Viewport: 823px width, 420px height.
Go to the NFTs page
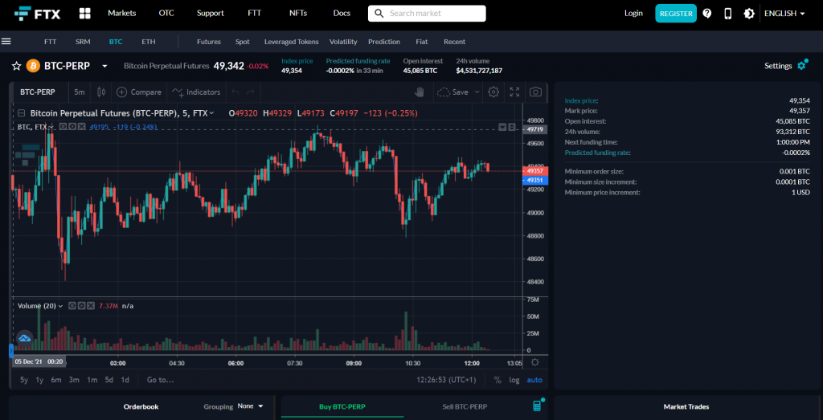point(298,13)
